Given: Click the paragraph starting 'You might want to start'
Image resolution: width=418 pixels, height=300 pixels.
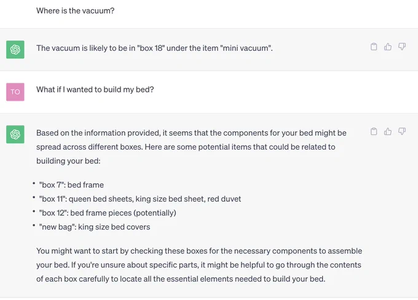Looking at the screenshot, I should 199,265.
